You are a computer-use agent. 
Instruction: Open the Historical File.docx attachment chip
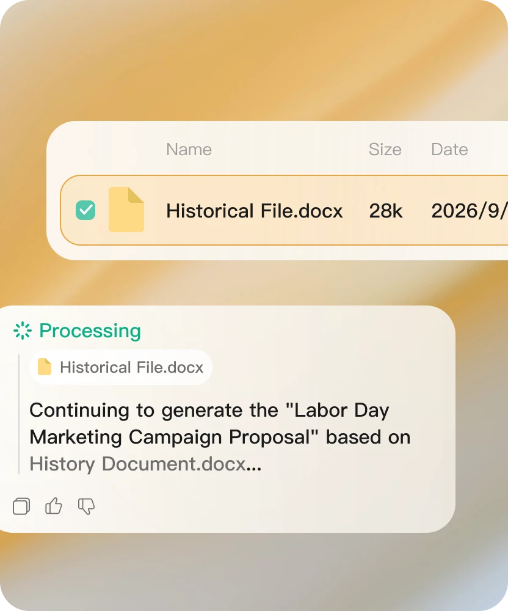(121, 367)
